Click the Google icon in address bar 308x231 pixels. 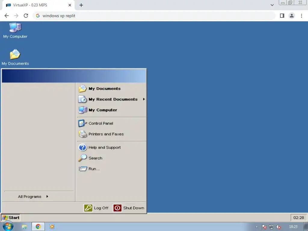coord(38,16)
